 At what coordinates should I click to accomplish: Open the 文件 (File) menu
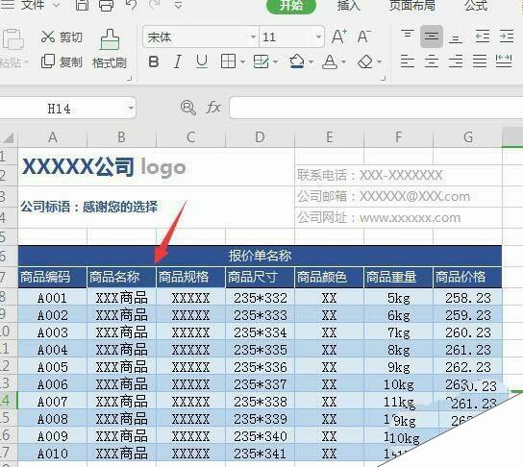pos(33,5)
